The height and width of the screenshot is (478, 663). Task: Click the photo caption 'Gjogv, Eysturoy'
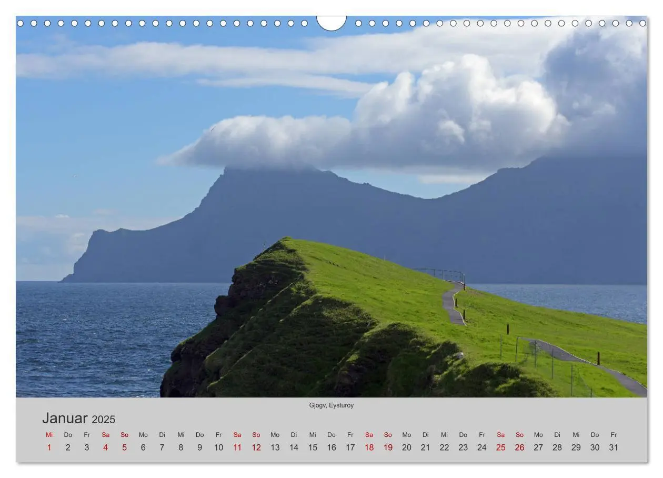[x=331, y=405]
